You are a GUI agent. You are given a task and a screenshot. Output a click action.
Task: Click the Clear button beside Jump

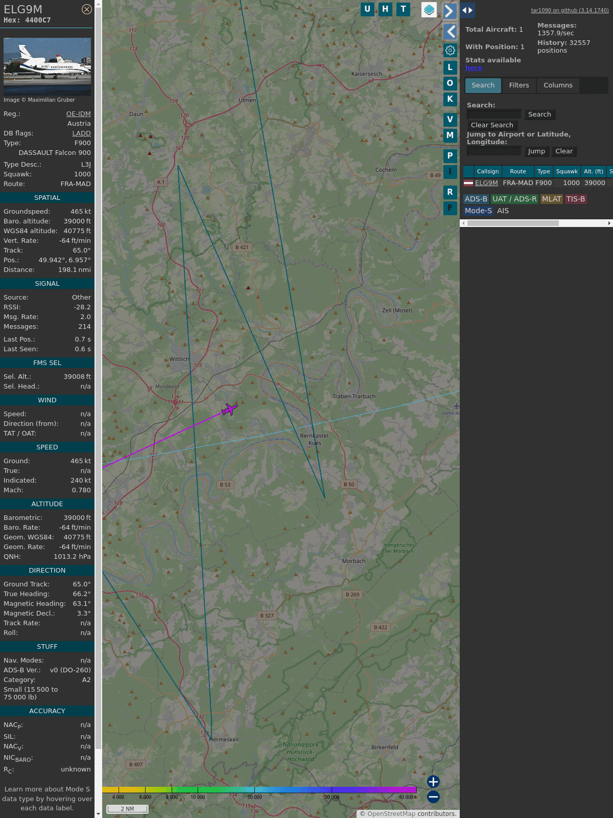pos(564,151)
